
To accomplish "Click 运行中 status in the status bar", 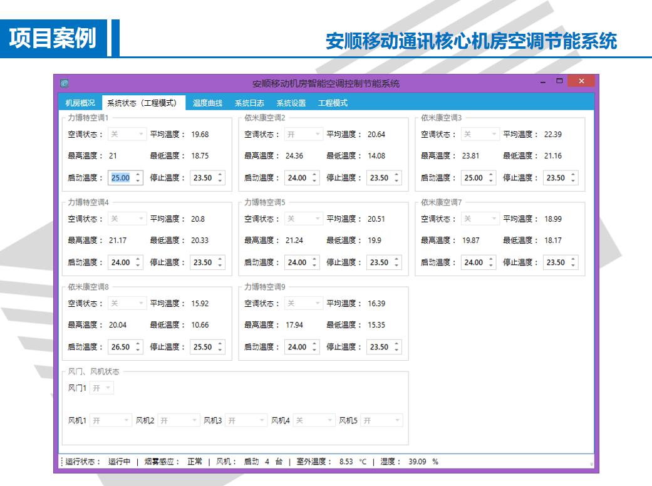I will point(120,462).
